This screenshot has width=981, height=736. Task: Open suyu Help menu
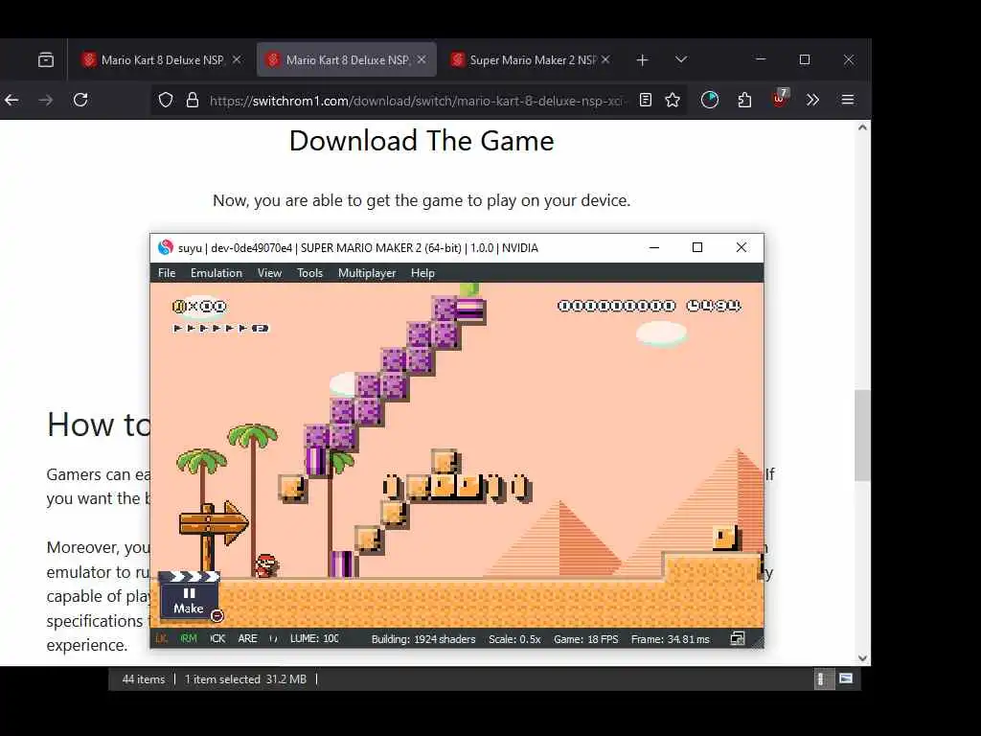[422, 273]
